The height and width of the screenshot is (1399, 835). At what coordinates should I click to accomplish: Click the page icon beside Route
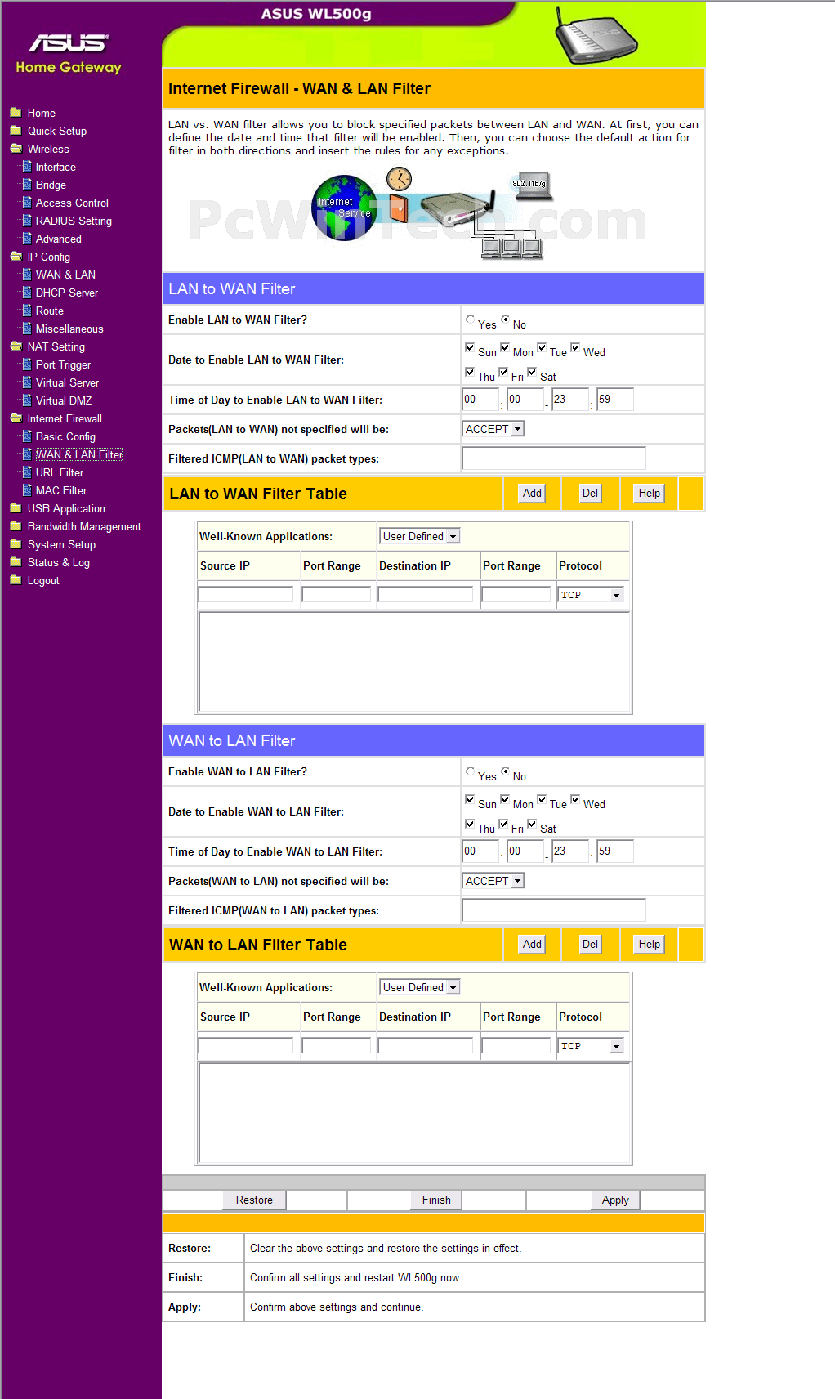pyautogui.click(x=27, y=311)
